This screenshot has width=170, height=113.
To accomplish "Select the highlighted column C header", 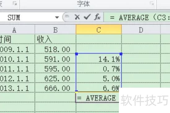I will 99,30.
